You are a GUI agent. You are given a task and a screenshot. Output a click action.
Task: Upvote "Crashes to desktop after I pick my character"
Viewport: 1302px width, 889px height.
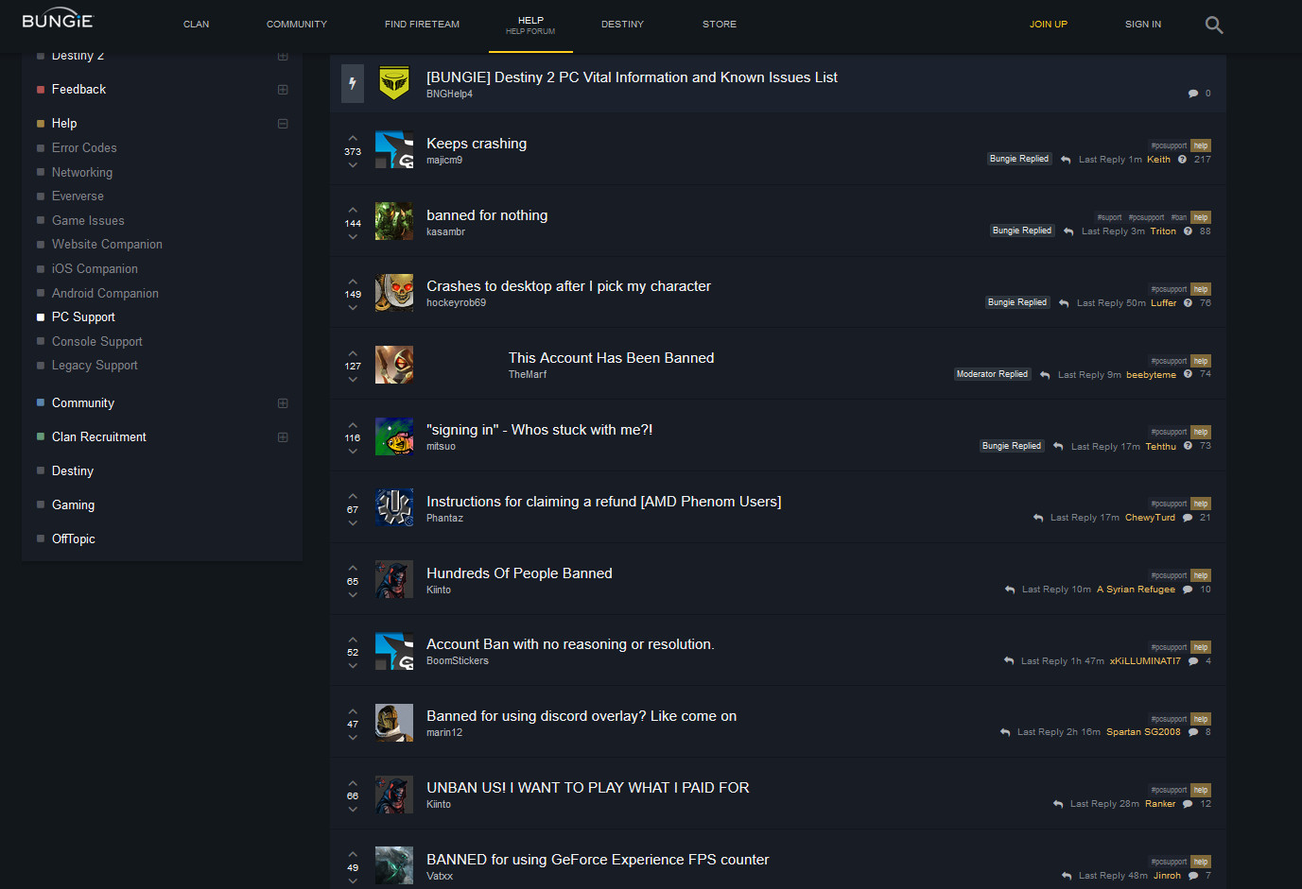tap(353, 282)
